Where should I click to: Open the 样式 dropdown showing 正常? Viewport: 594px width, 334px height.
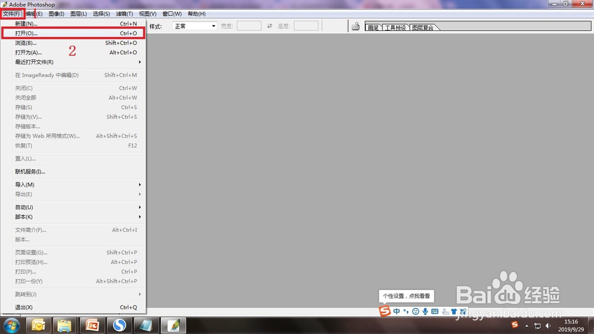tap(195, 26)
